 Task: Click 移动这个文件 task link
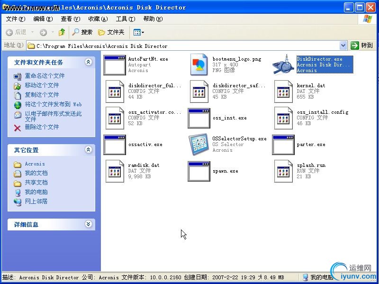coord(42,85)
